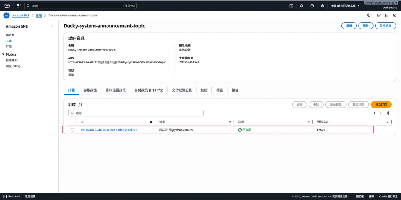Click the subscription panel 編輯 button
Viewport: 401px width, 200px height.
tap(300, 105)
